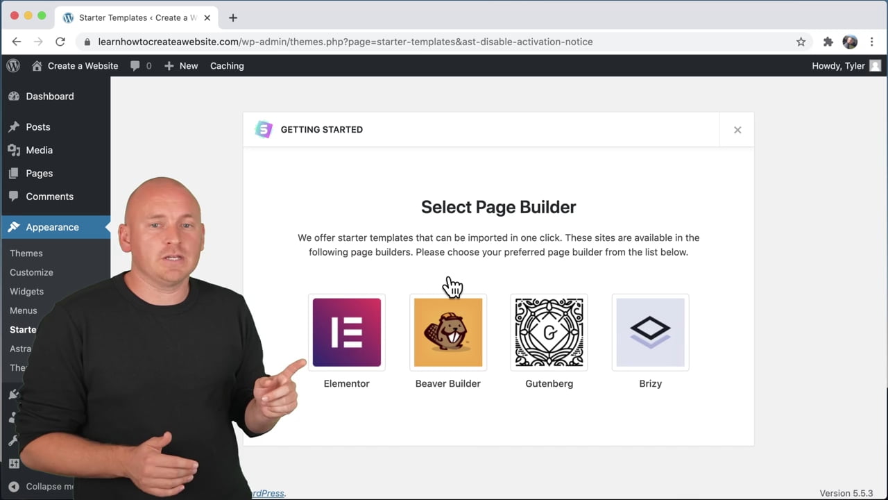
Task: Choose the Beaver Builder logo tile
Action: (448, 332)
